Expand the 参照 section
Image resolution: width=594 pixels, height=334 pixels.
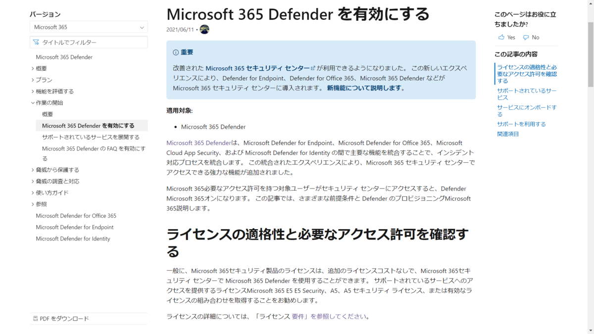click(33, 204)
